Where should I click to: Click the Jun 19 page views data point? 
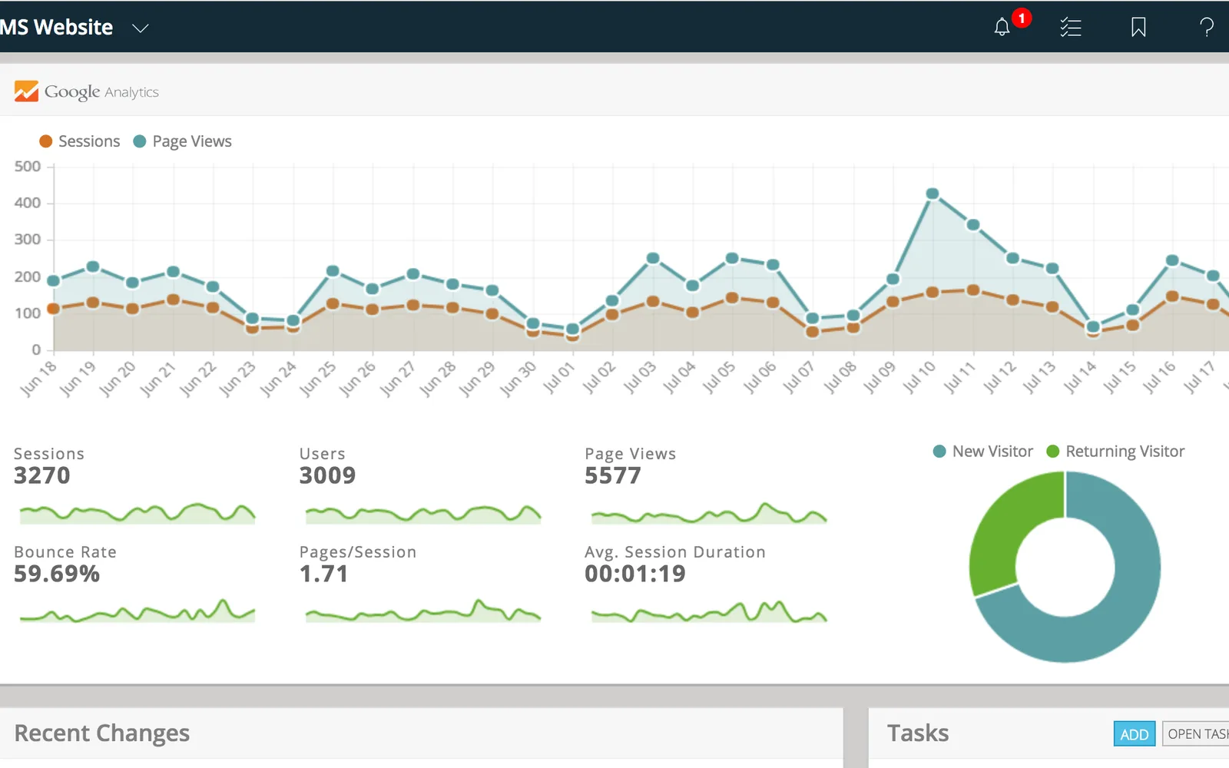93,266
